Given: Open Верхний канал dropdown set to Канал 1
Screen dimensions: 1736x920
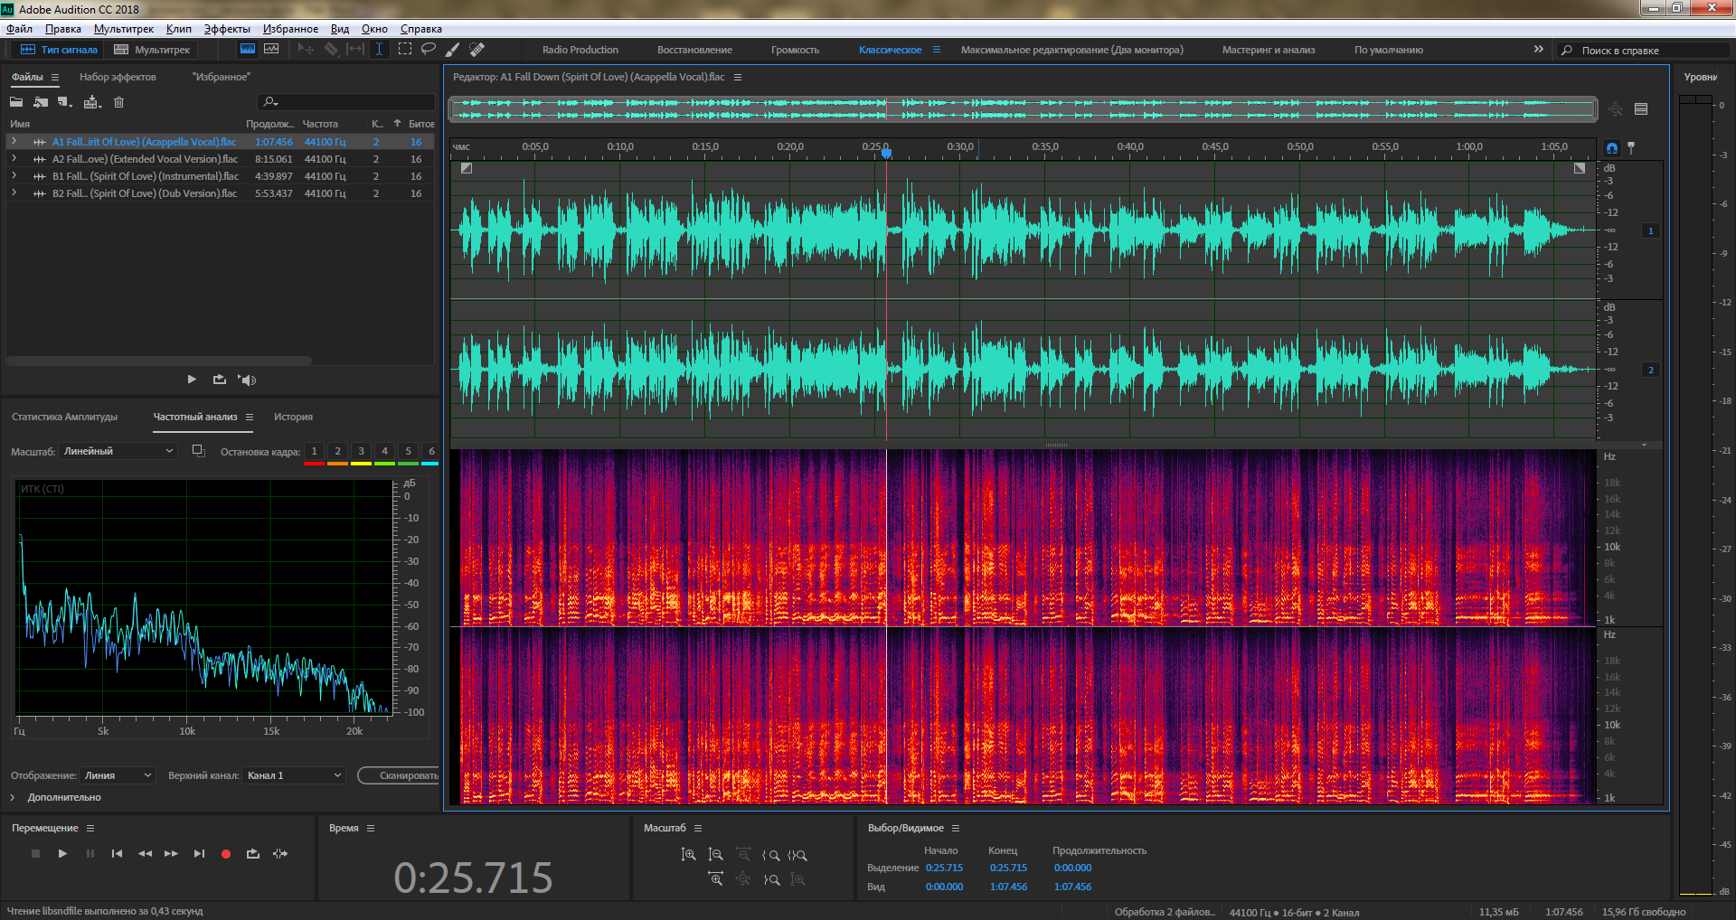Looking at the screenshot, I should (294, 775).
